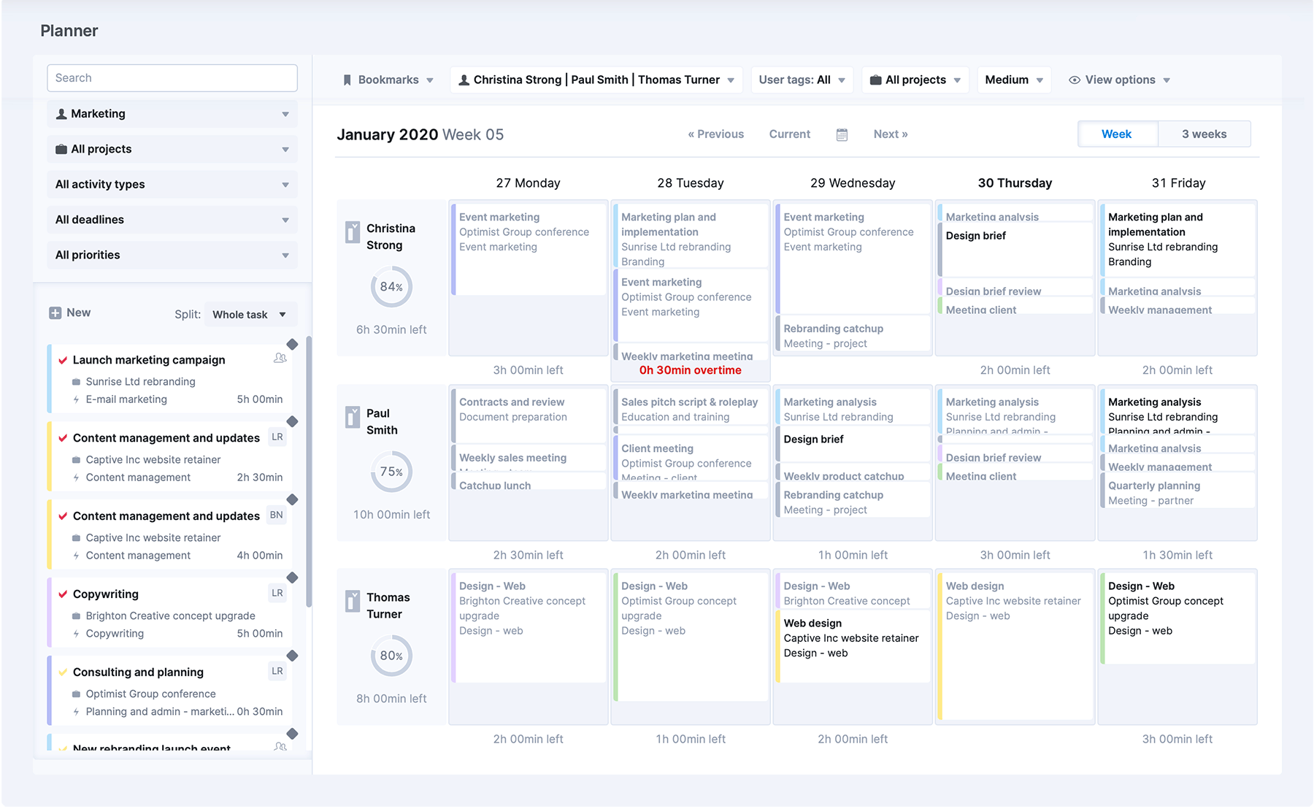Click diamond marker on Copywriting card
Screen dimensions: 1314x809
(x=292, y=578)
